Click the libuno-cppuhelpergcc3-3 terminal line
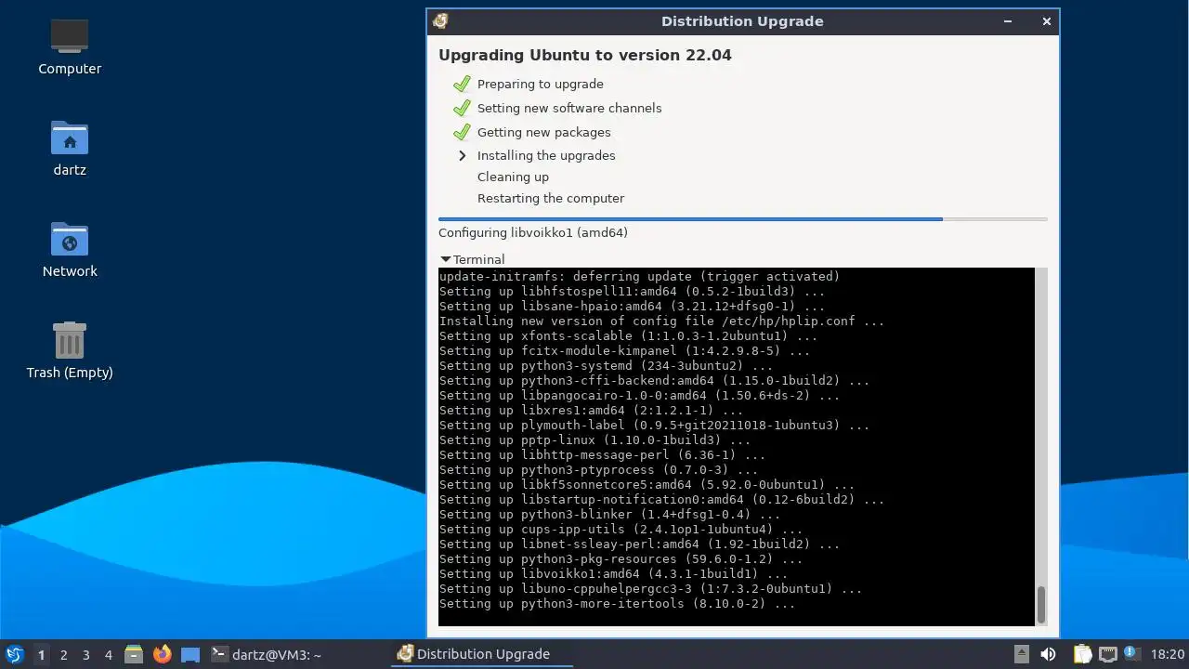This screenshot has width=1189, height=669. pos(650,589)
